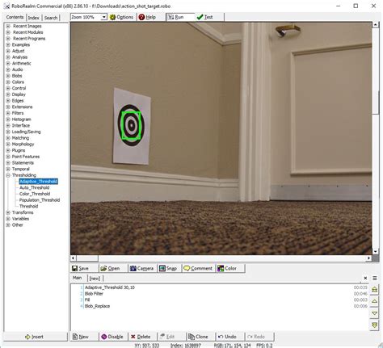Select the Color_Threshold module
This screenshot has height=348, width=383.
(x=35, y=194)
